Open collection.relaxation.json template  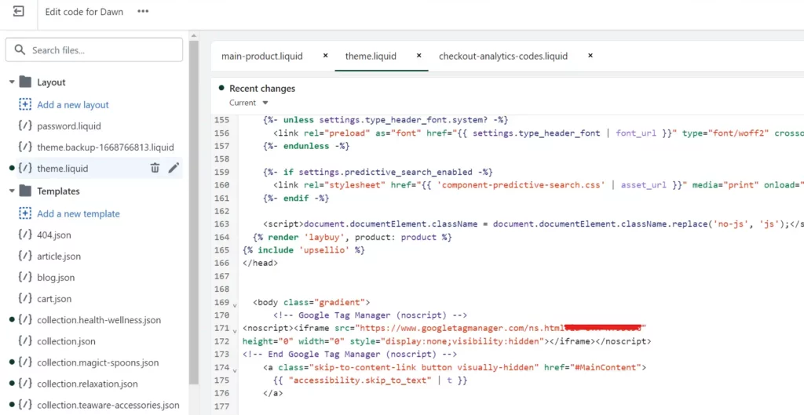click(87, 384)
